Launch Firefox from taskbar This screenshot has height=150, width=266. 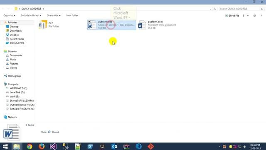pyautogui.click(x=42, y=146)
